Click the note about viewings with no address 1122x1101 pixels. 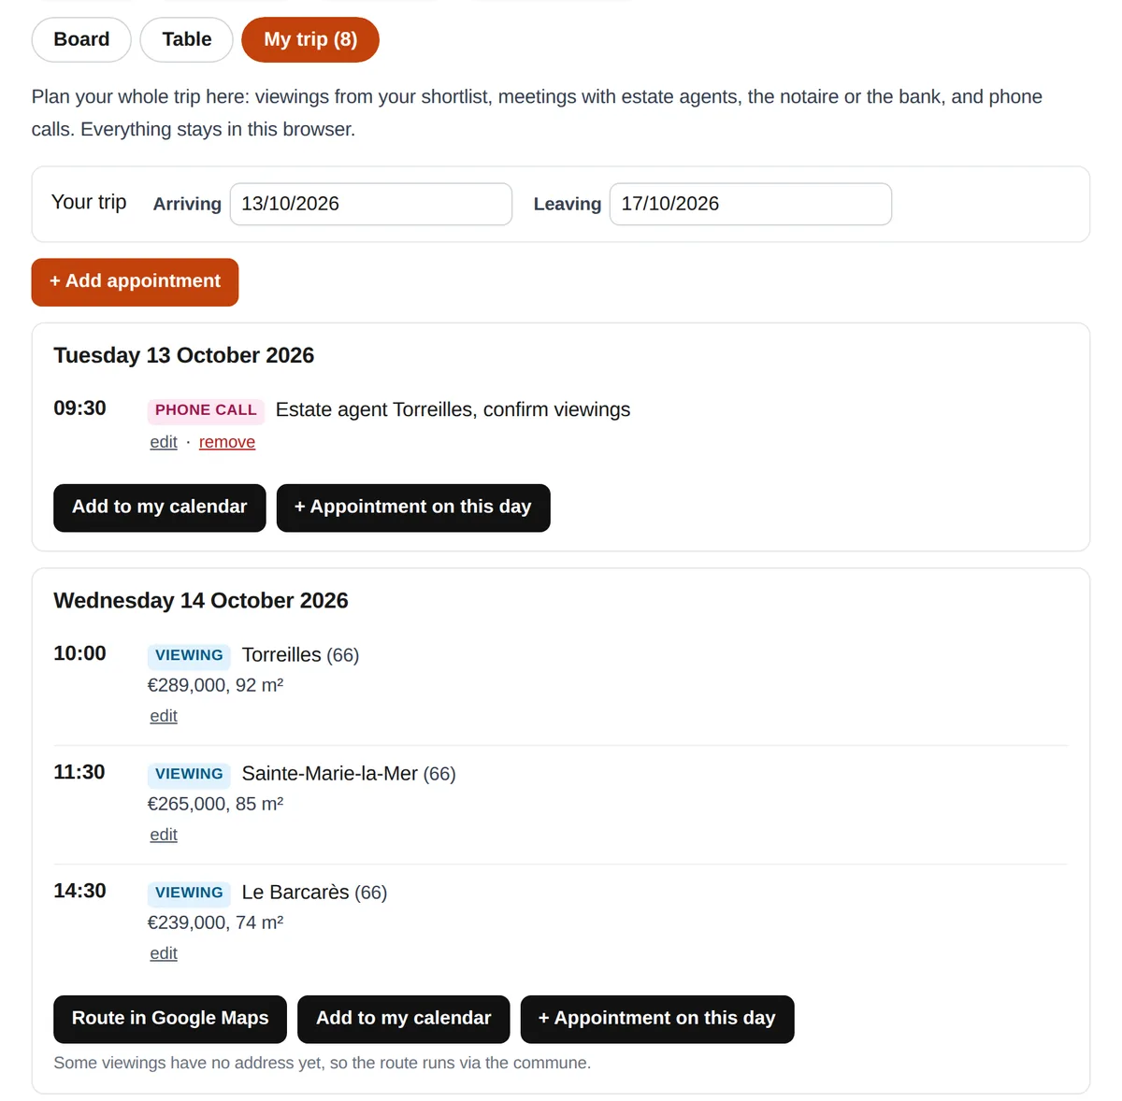[323, 1063]
